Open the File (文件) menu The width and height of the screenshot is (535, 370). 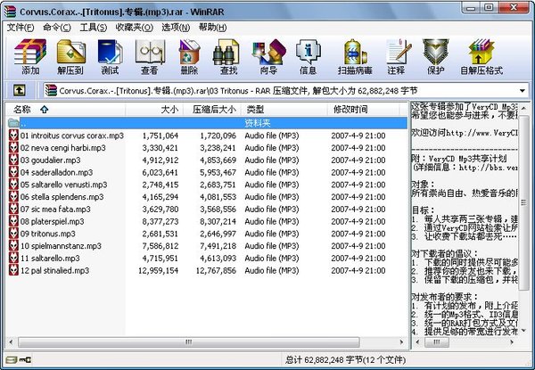coord(21,28)
